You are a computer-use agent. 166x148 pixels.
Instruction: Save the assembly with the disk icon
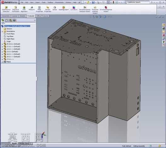pos(93,2)
